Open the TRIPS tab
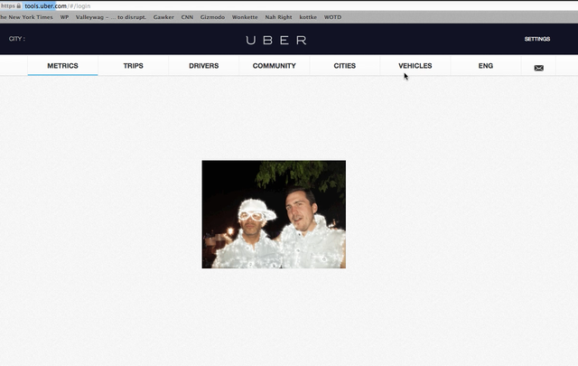 133,66
